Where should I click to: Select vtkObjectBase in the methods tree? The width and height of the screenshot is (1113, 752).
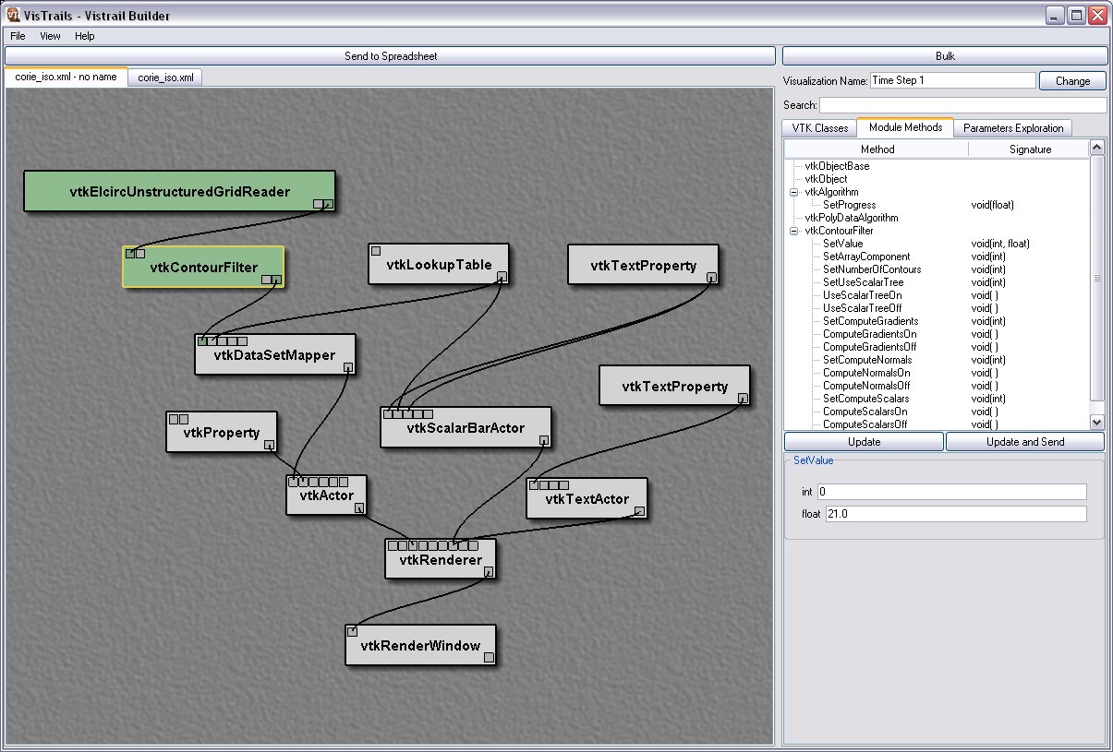coord(837,166)
